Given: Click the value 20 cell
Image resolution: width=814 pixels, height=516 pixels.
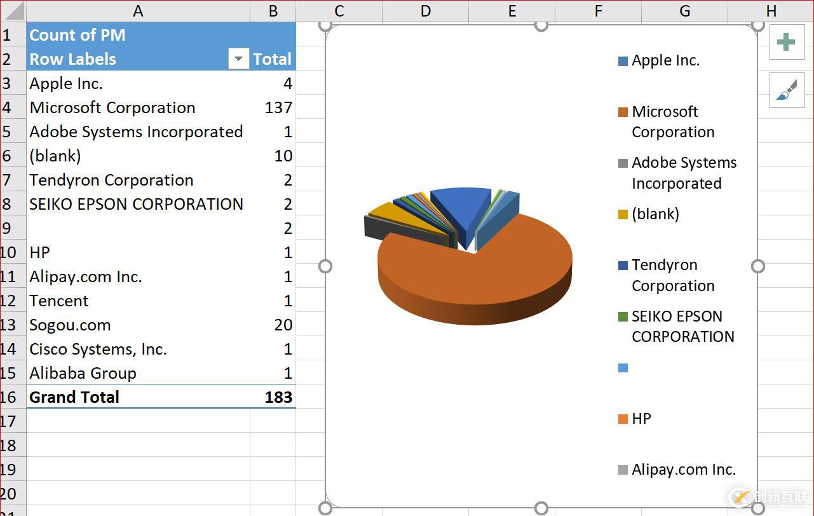Looking at the screenshot, I should coord(273,325).
